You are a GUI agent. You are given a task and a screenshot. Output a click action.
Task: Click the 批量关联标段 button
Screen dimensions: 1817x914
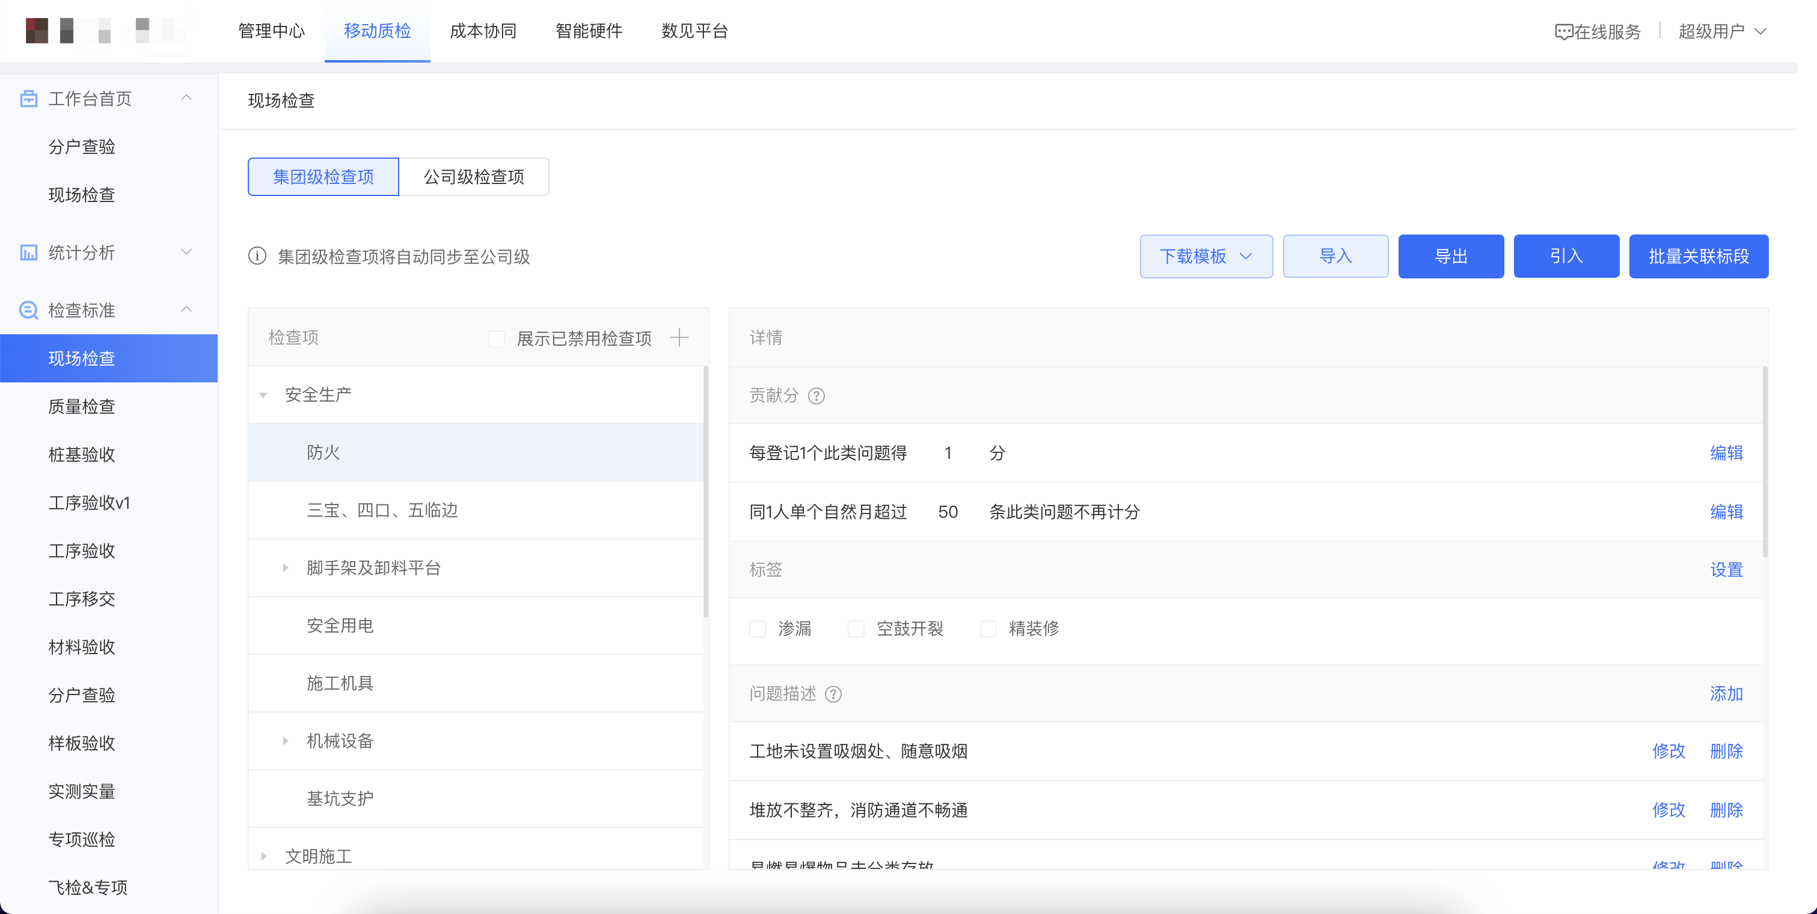click(x=1699, y=256)
